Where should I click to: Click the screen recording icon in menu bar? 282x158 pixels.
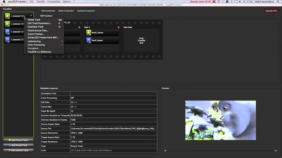214,2
